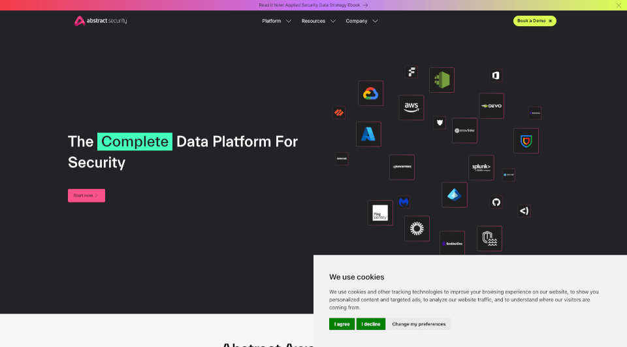Select the Snowflake logo tile

click(x=464, y=131)
